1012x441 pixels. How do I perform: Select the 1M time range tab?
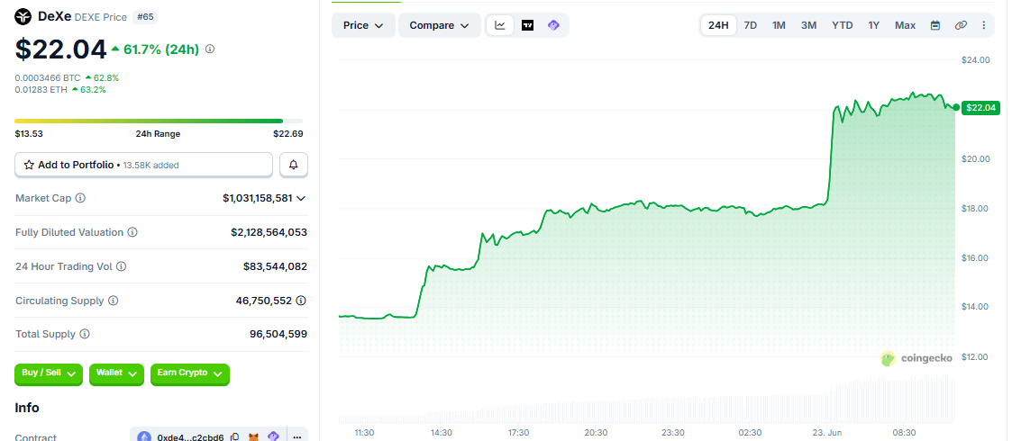pyautogui.click(x=779, y=25)
